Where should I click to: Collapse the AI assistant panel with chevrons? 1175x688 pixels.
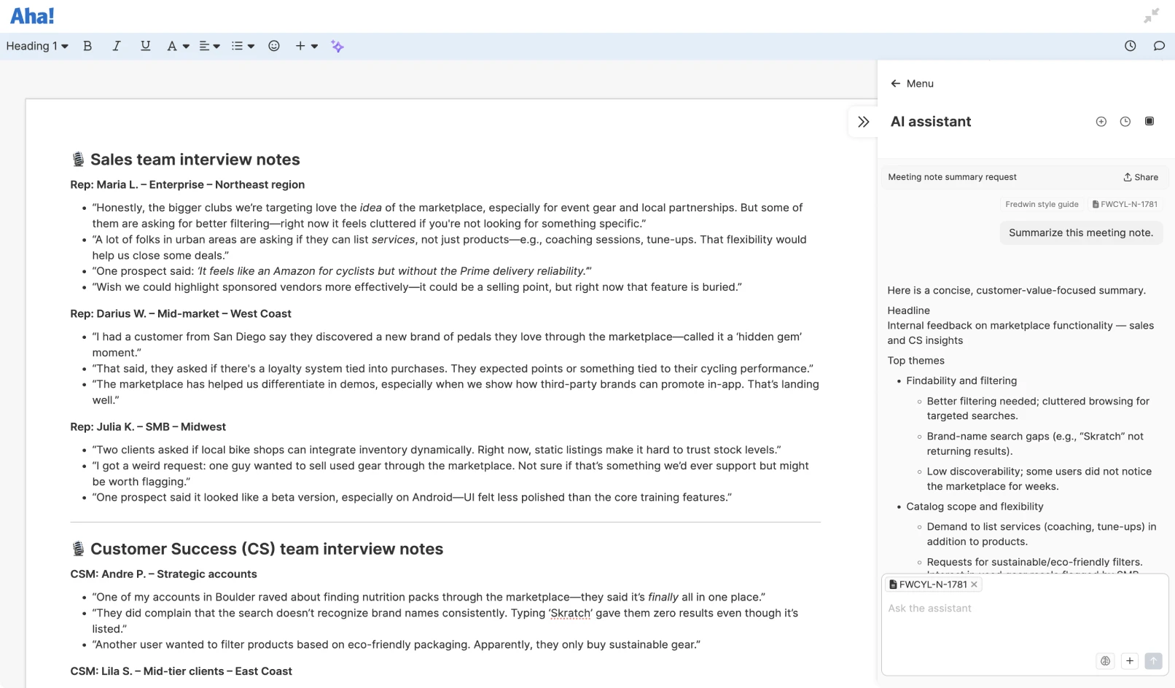[862, 122]
